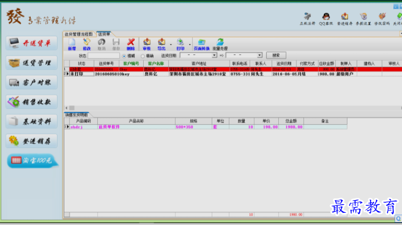Sort by 送货单号 column header
402x225 pixels.
coord(106,64)
